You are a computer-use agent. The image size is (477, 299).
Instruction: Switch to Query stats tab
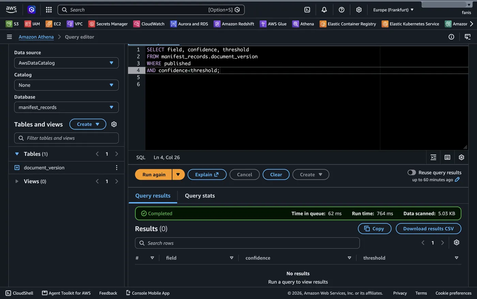pyautogui.click(x=200, y=196)
